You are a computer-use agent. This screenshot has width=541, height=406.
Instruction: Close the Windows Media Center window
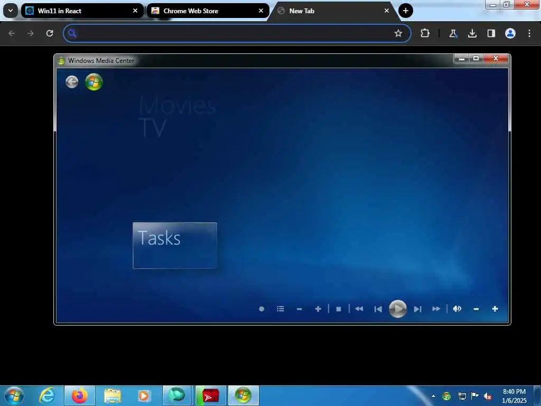point(496,58)
